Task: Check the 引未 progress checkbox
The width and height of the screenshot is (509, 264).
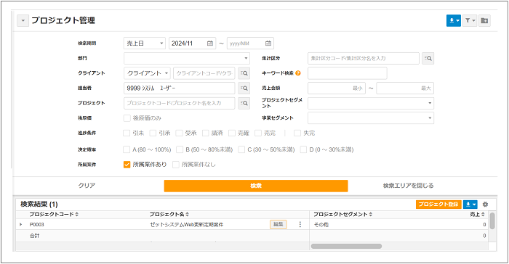Action: (x=127, y=133)
